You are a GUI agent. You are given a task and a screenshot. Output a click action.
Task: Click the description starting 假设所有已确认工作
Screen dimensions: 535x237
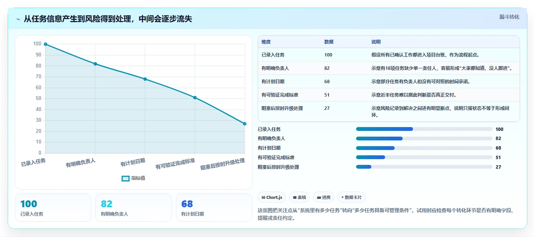(425, 55)
